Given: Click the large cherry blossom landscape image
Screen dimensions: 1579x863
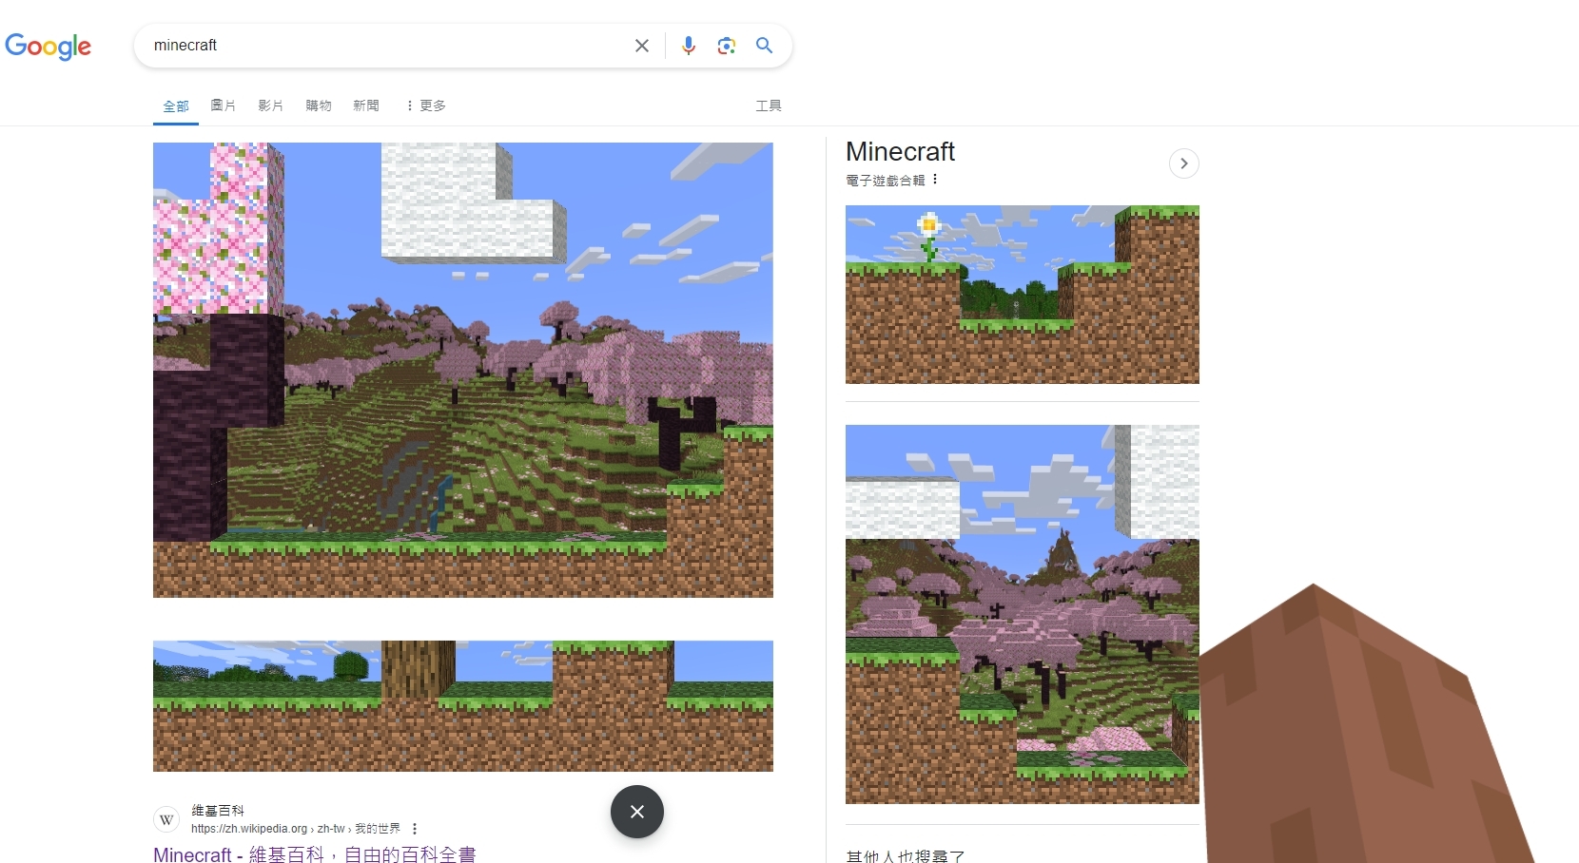Looking at the screenshot, I should tap(463, 370).
